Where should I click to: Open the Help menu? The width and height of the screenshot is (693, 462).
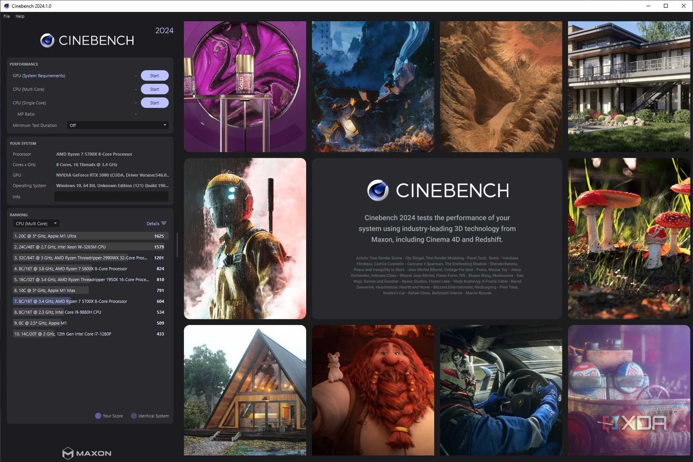[19, 16]
